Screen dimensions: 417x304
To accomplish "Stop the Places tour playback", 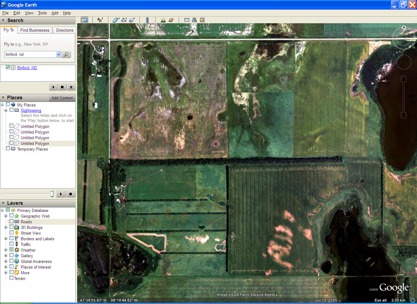I will 71,194.
